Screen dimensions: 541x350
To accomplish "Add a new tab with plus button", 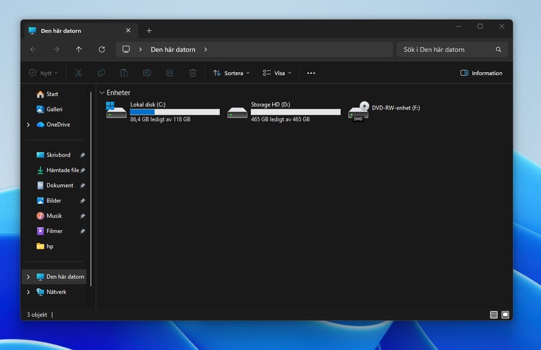I will [x=149, y=31].
